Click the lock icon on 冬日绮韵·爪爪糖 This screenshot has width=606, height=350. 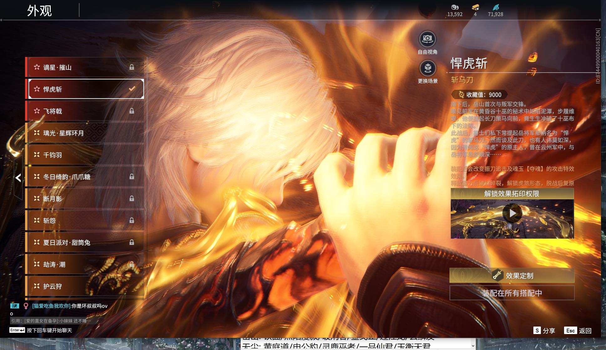132,177
